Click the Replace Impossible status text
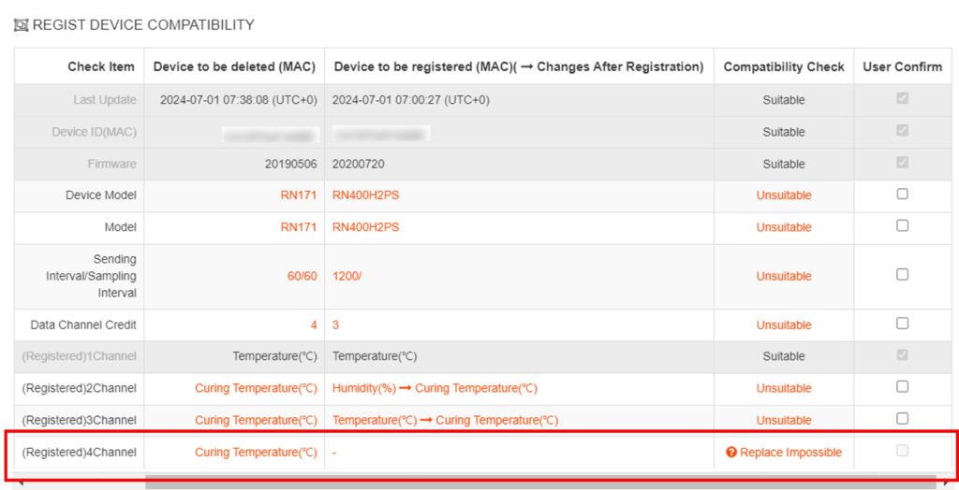 pos(790,452)
